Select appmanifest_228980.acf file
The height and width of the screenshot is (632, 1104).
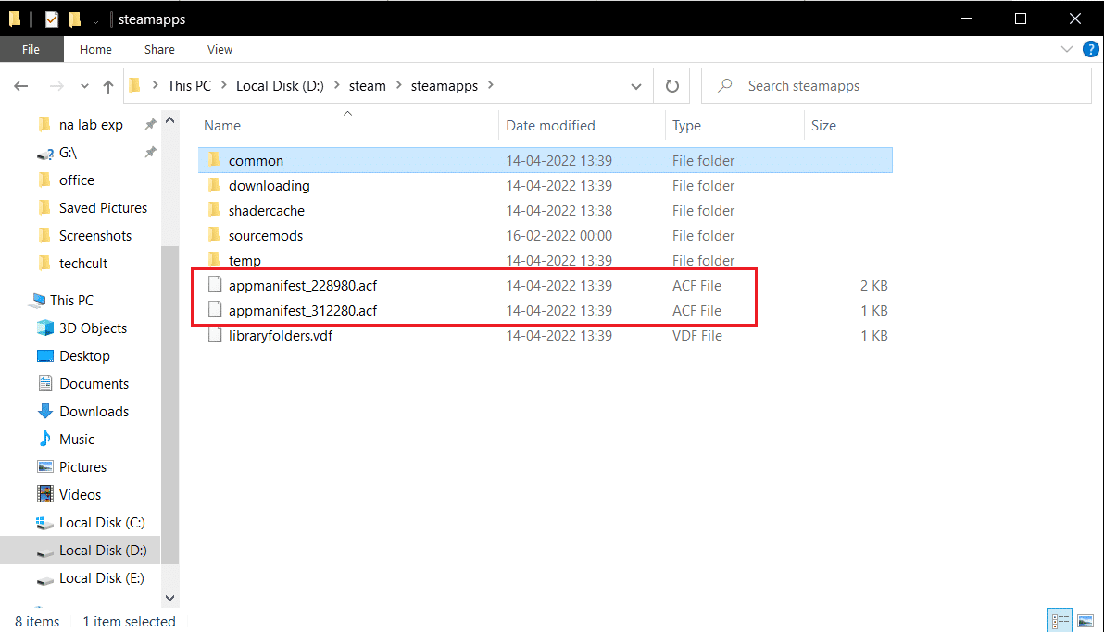tap(545, 286)
